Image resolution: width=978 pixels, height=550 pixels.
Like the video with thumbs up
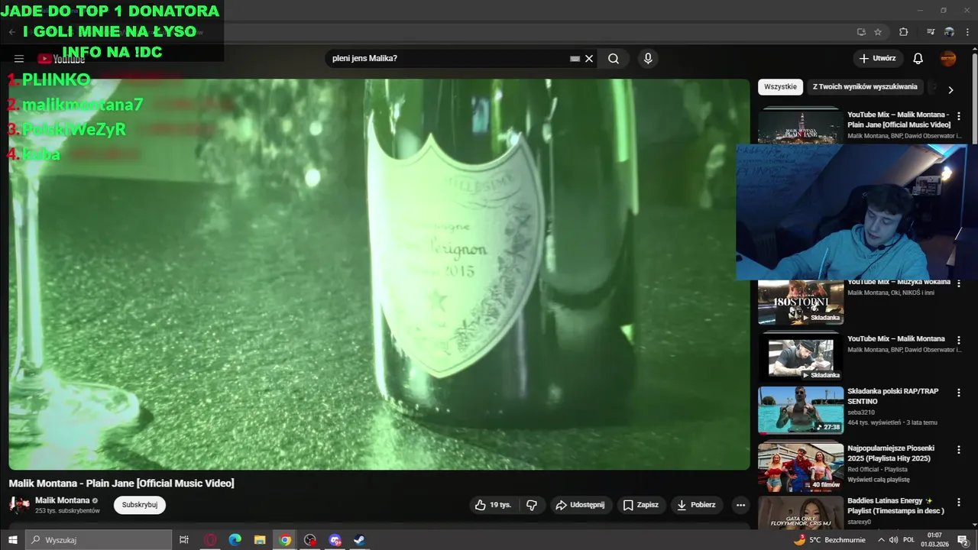[x=493, y=505]
